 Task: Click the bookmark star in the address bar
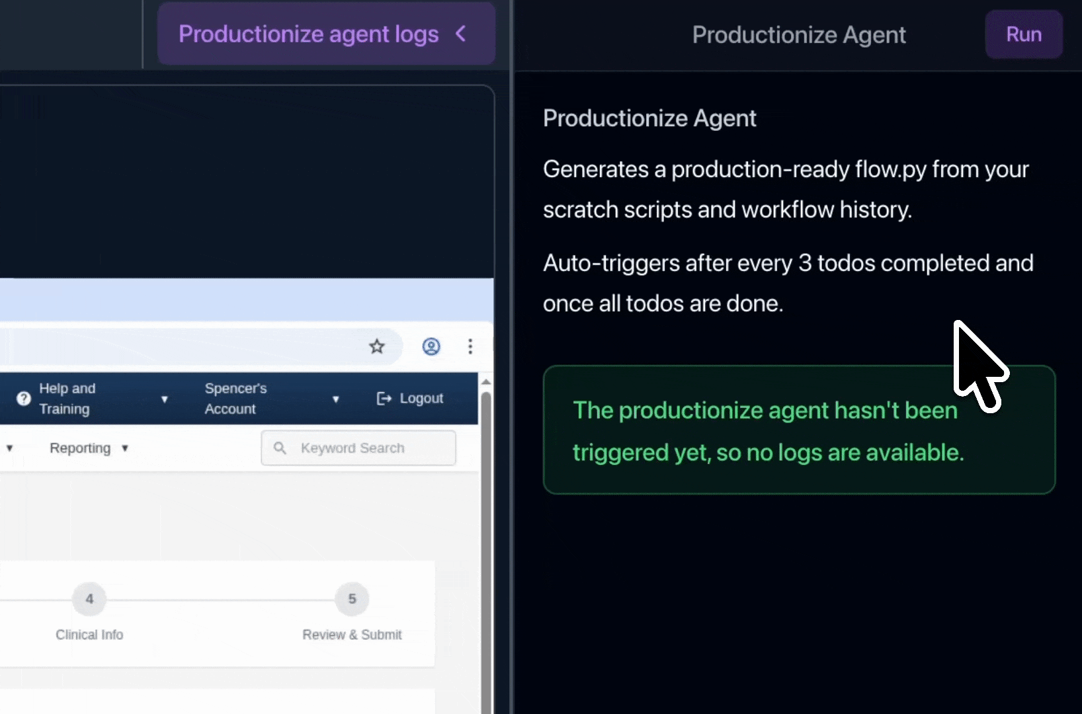click(377, 346)
